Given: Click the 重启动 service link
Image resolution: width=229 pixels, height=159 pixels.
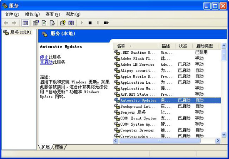Looking at the screenshot, I should pyautogui.click(x=46, y=62).
